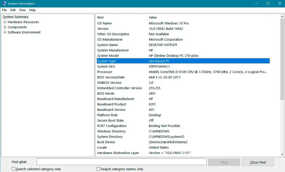Viewport: 285px width, 172px height.
Task: Expand the Hardware Resources node
Action: point(5,22)
